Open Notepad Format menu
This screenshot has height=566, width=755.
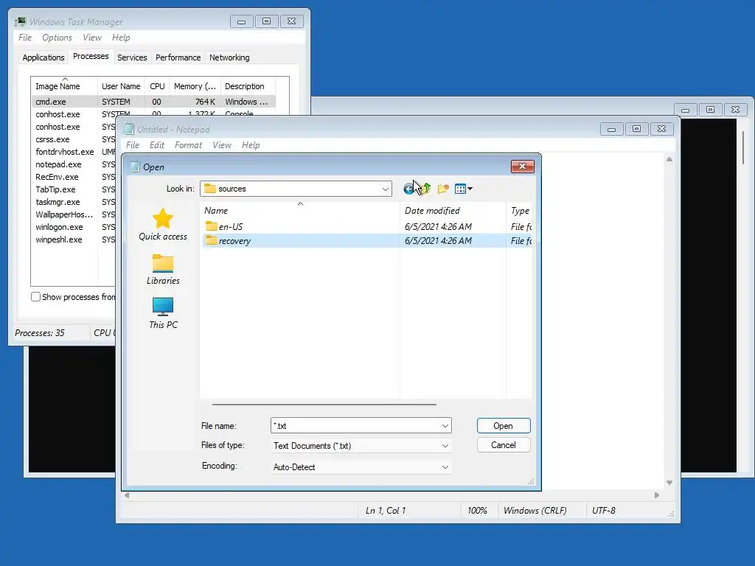coord(188,145)
